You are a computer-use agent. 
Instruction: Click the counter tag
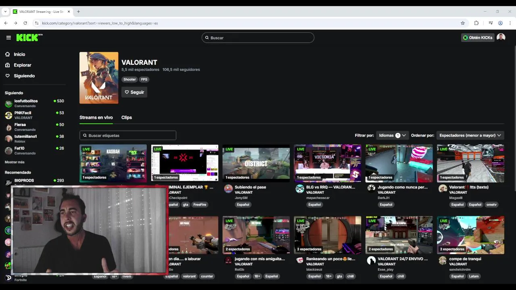[207, 276]
